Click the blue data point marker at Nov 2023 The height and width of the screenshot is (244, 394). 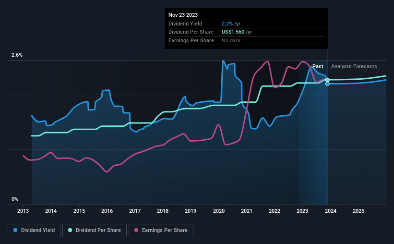point(327,84)
